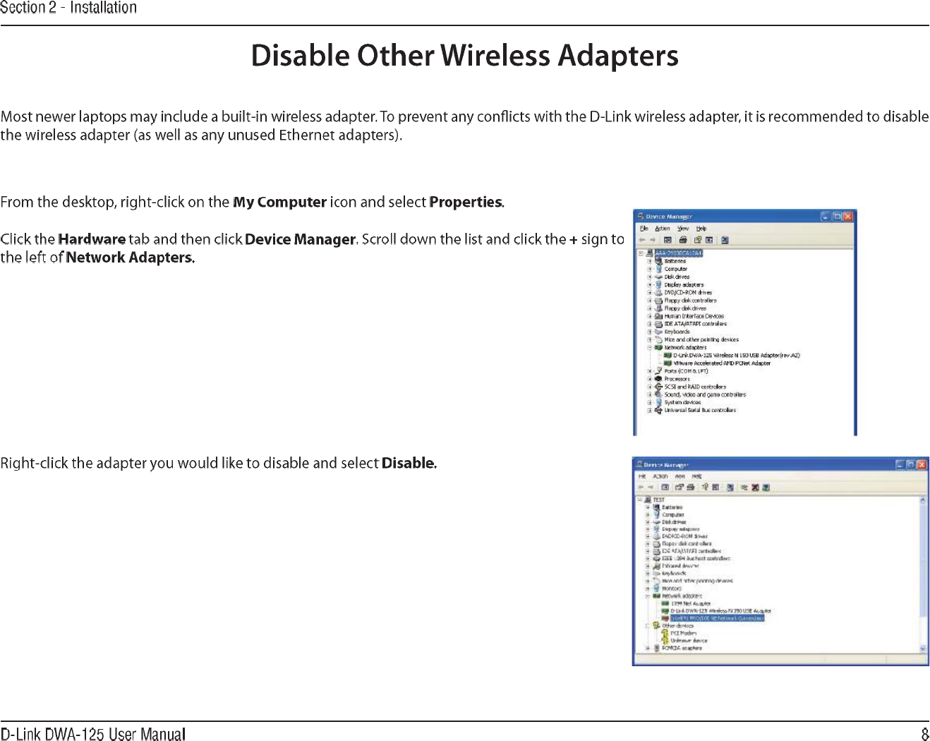Viewport: 930px width, 741px height.
Task: Click Network adapters icon in top Device Manager
Action: tap(659, 347)
